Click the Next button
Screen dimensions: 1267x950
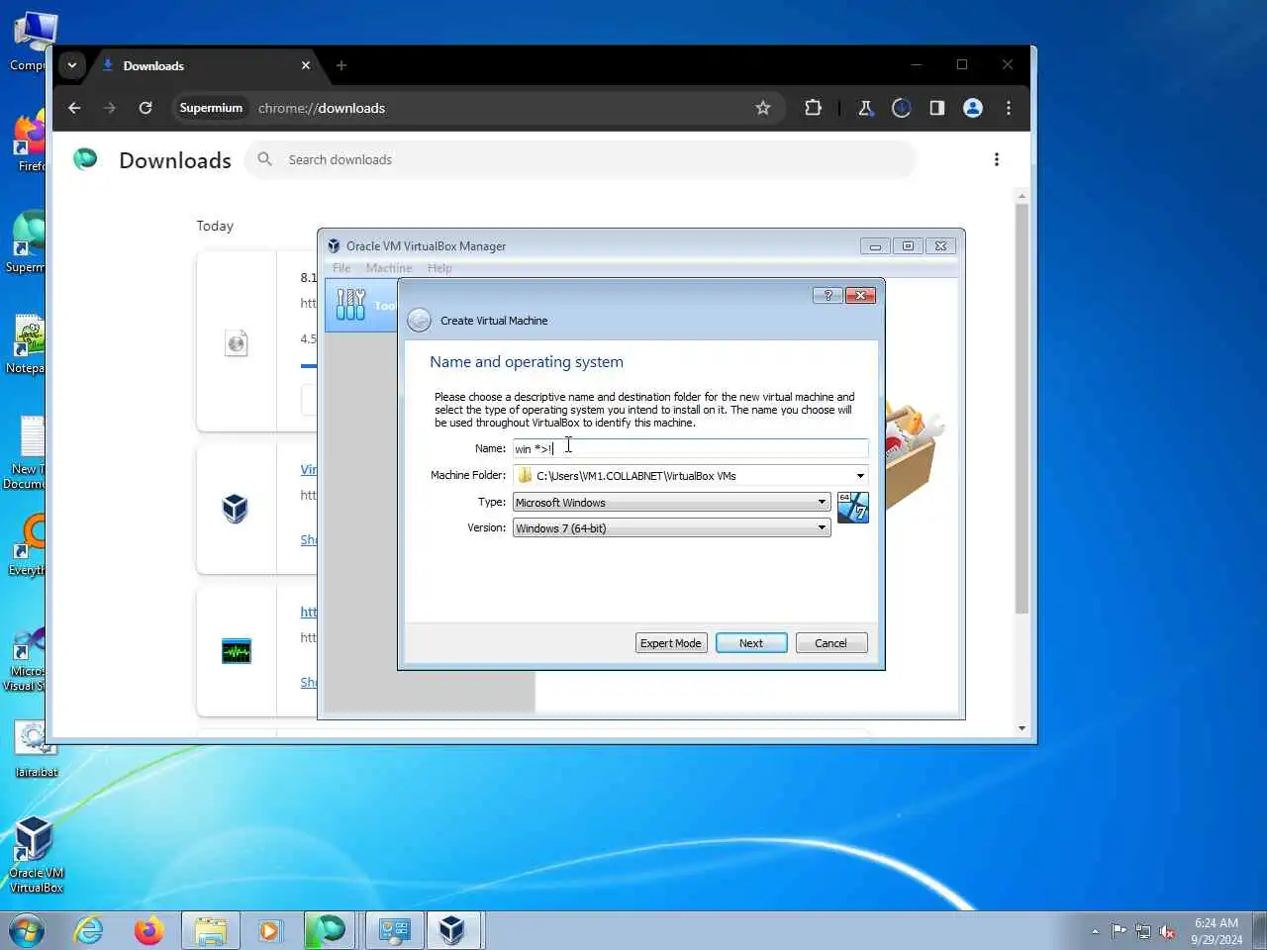(751, 643)
